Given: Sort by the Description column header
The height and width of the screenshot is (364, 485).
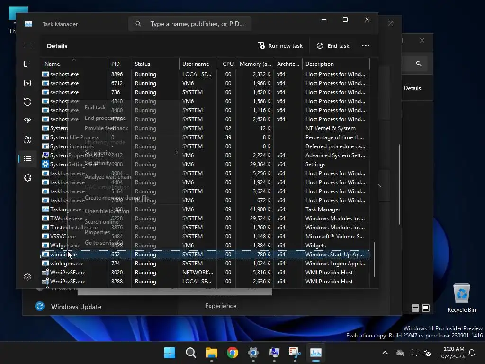Looking at the screenshot, I should (x=336, y=64).
